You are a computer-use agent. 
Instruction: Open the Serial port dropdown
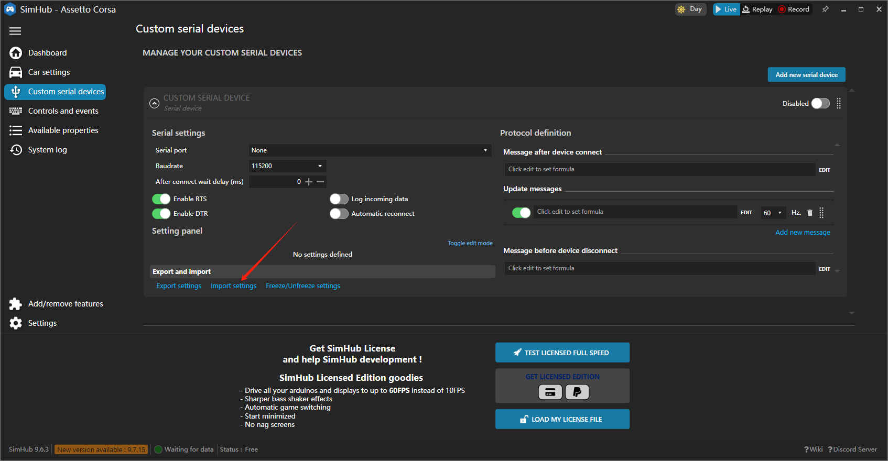370,150
